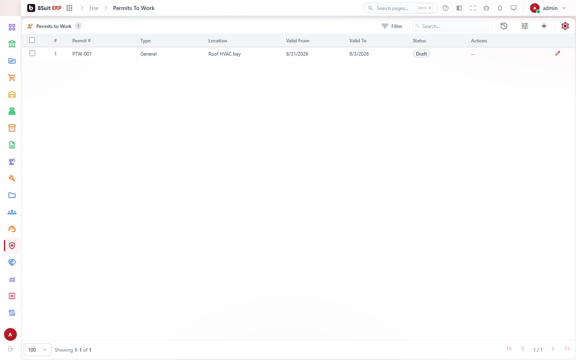This screenshot has height=360, width=576.
Task: Sort by the Type column header
Action: click(146, 41)
